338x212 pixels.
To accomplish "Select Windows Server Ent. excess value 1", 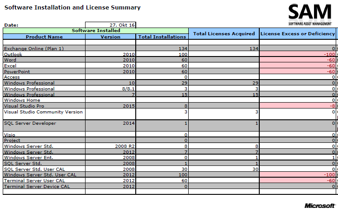I will [298, 157].
